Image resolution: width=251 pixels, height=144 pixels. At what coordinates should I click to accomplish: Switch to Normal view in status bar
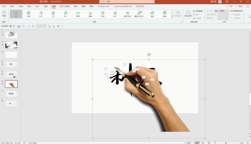pyautogui.click(x=197, y=143)
